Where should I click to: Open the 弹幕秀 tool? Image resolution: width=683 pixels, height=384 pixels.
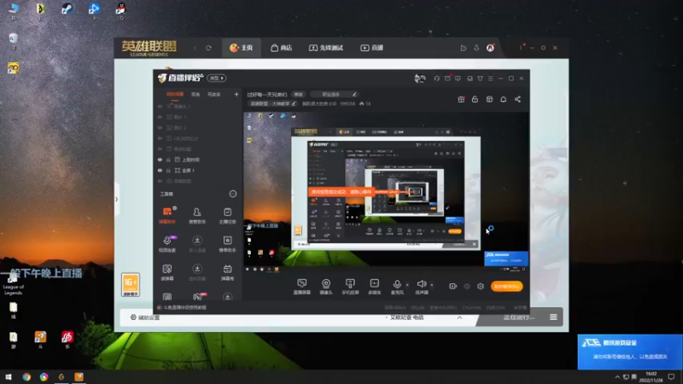click(x=227, y=272)
